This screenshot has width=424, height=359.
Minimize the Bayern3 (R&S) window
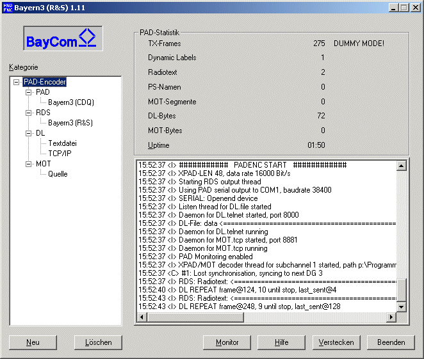click(393, 8)
